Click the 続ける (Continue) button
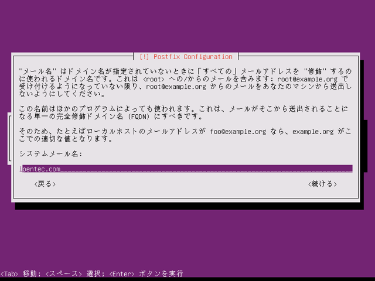Image resolution: width=375 pixels, height=281 pixels. pyautogui.click(x=322, y=184)
